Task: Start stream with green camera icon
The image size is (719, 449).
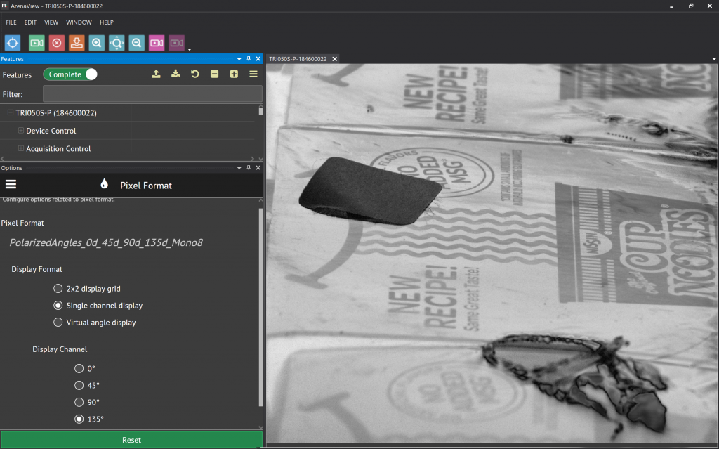Action: (x=37, y=43)
